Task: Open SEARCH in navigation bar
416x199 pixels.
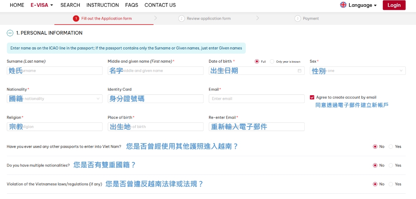Action: [x=70, y=5]
